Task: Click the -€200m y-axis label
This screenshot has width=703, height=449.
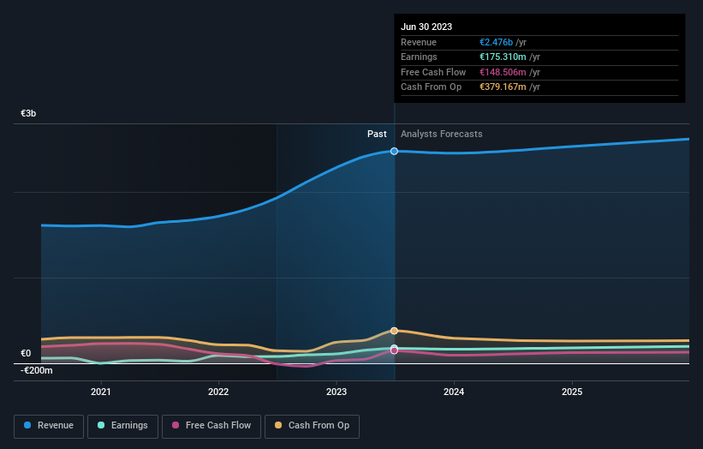Action: (x=36, y=370)
